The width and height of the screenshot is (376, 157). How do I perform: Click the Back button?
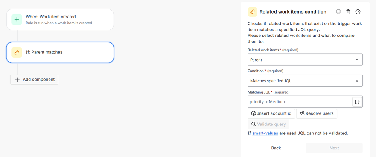click(276, 148)
